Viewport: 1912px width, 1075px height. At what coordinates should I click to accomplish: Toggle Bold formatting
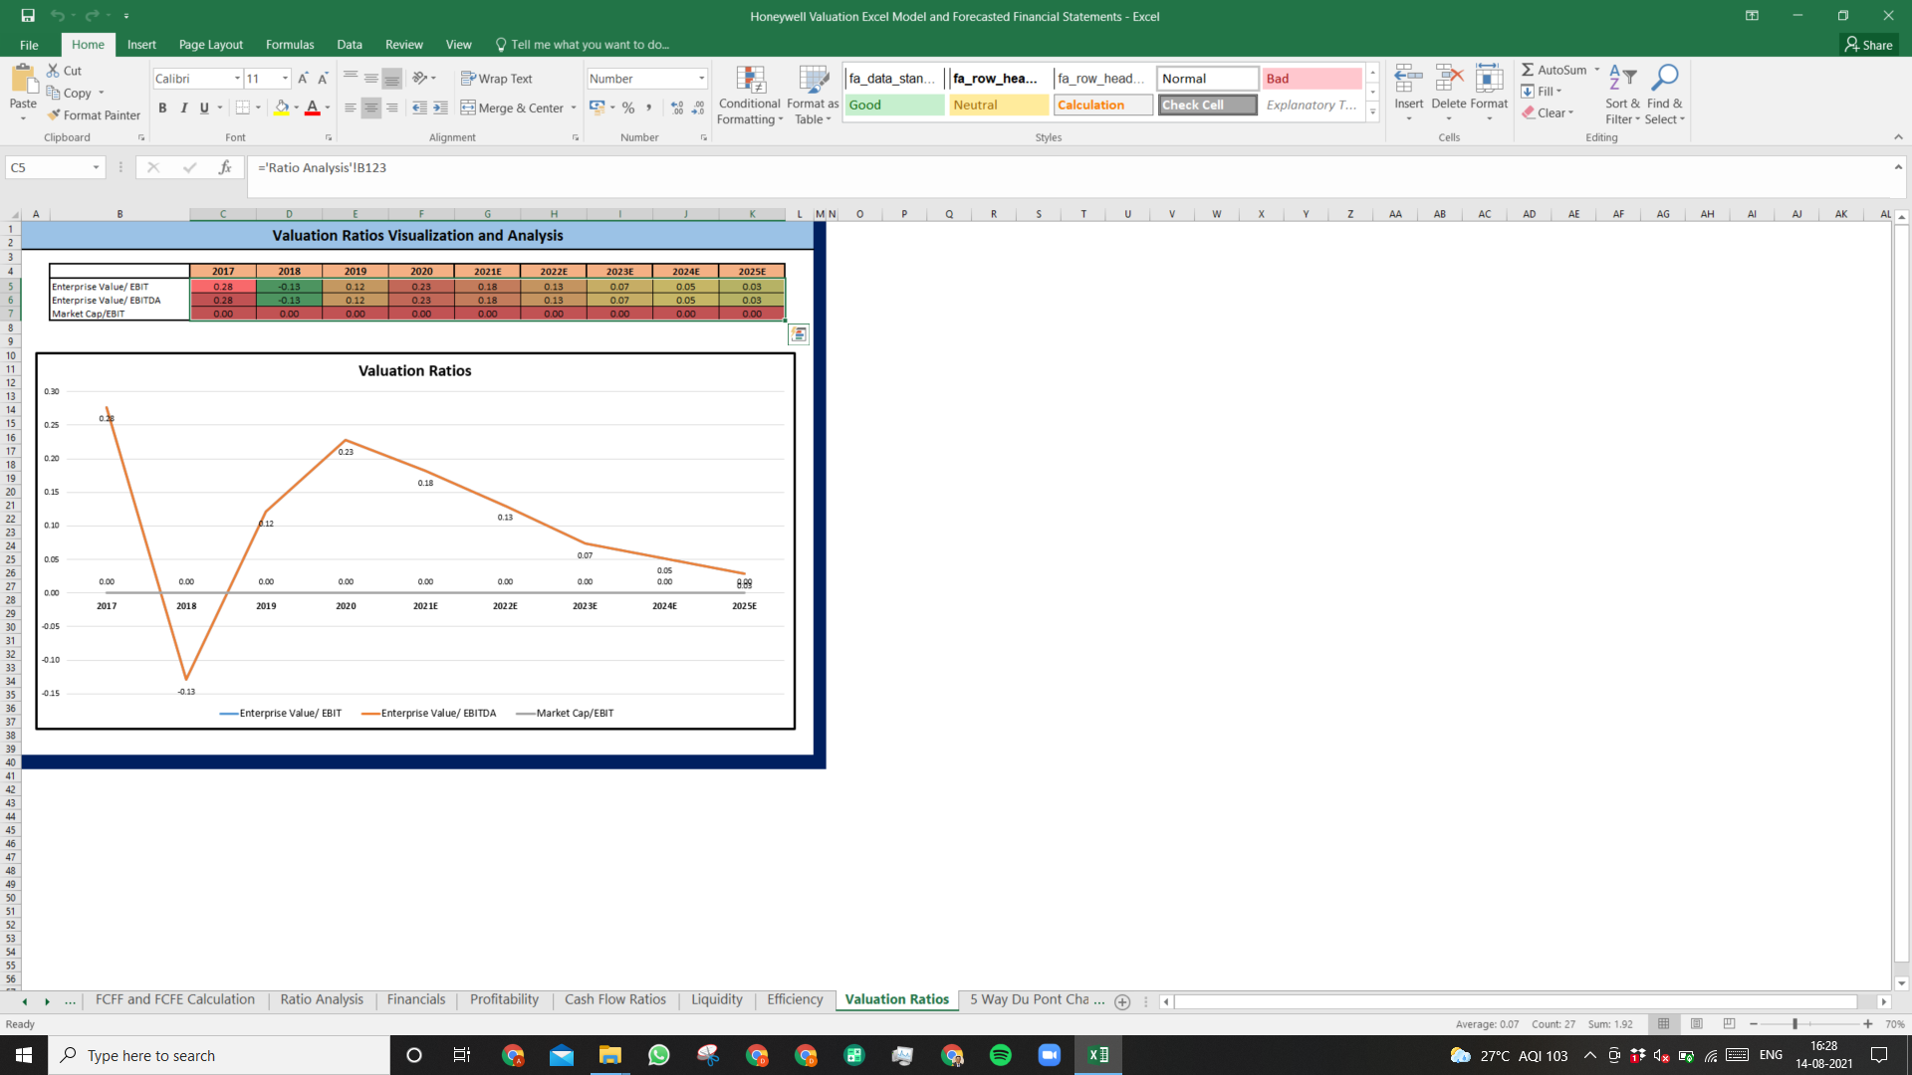click(162, 107)
